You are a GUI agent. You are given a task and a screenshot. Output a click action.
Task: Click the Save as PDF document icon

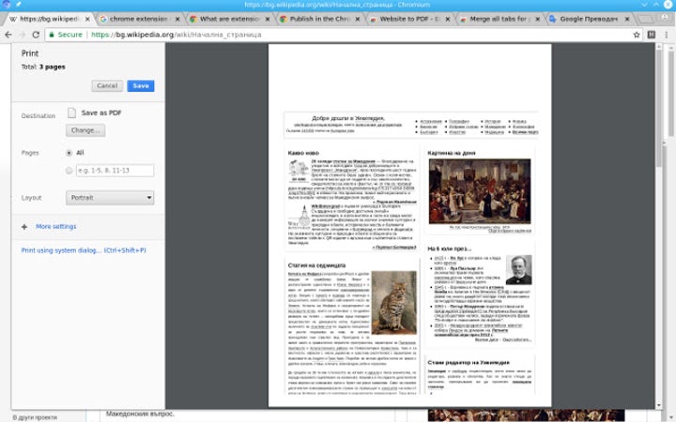71,113
